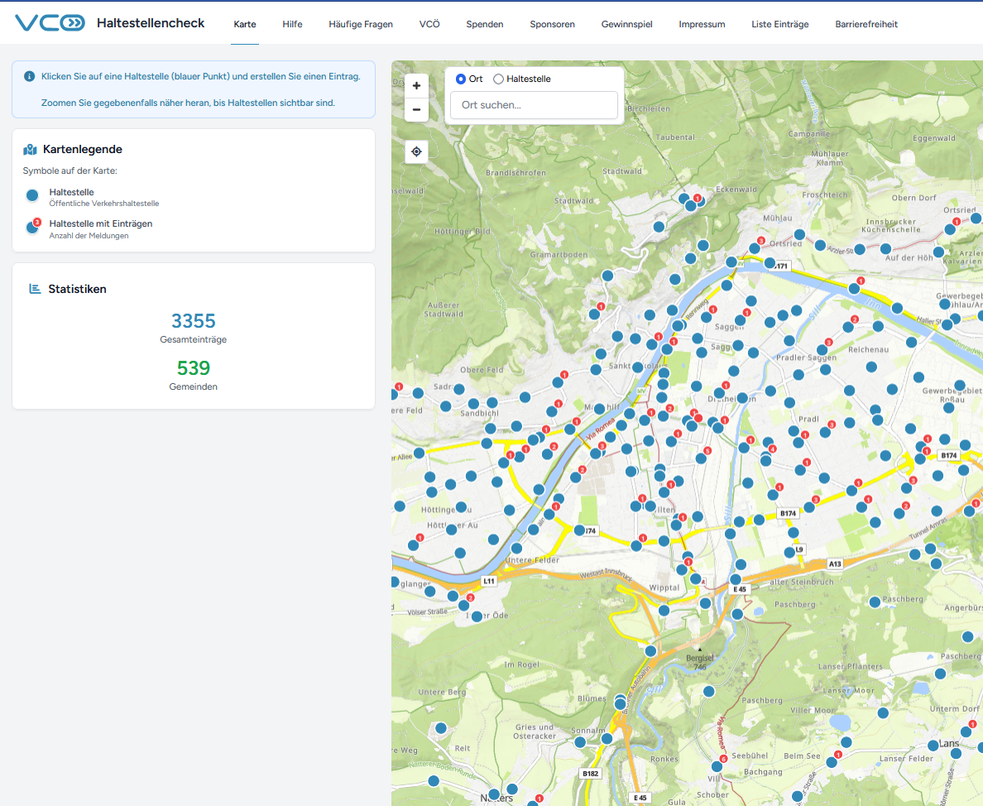This screenshot has height=806, width=983.
Task: Open the Häufige Fragen page
Action: coord(361,24)
